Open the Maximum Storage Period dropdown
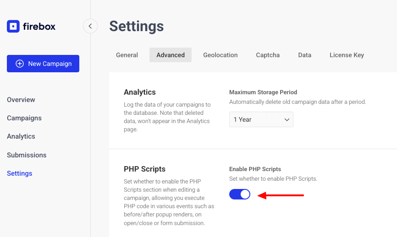 point(261,119)
